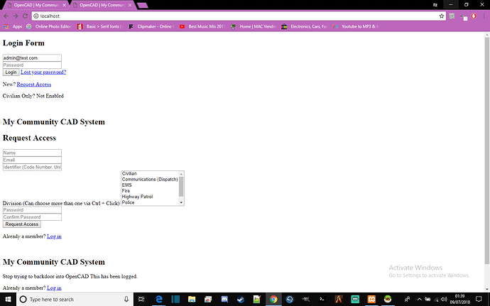Viewport: 490px width, 306px height.
Task: Open the Apps bookmark
Action: (x=13, y=26)
